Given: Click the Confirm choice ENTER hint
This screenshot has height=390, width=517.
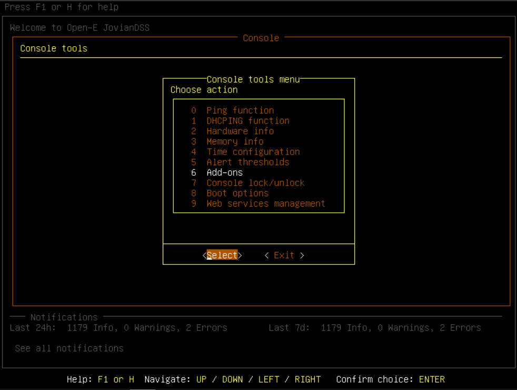Looking at the screenshot, I should (390, 379).
